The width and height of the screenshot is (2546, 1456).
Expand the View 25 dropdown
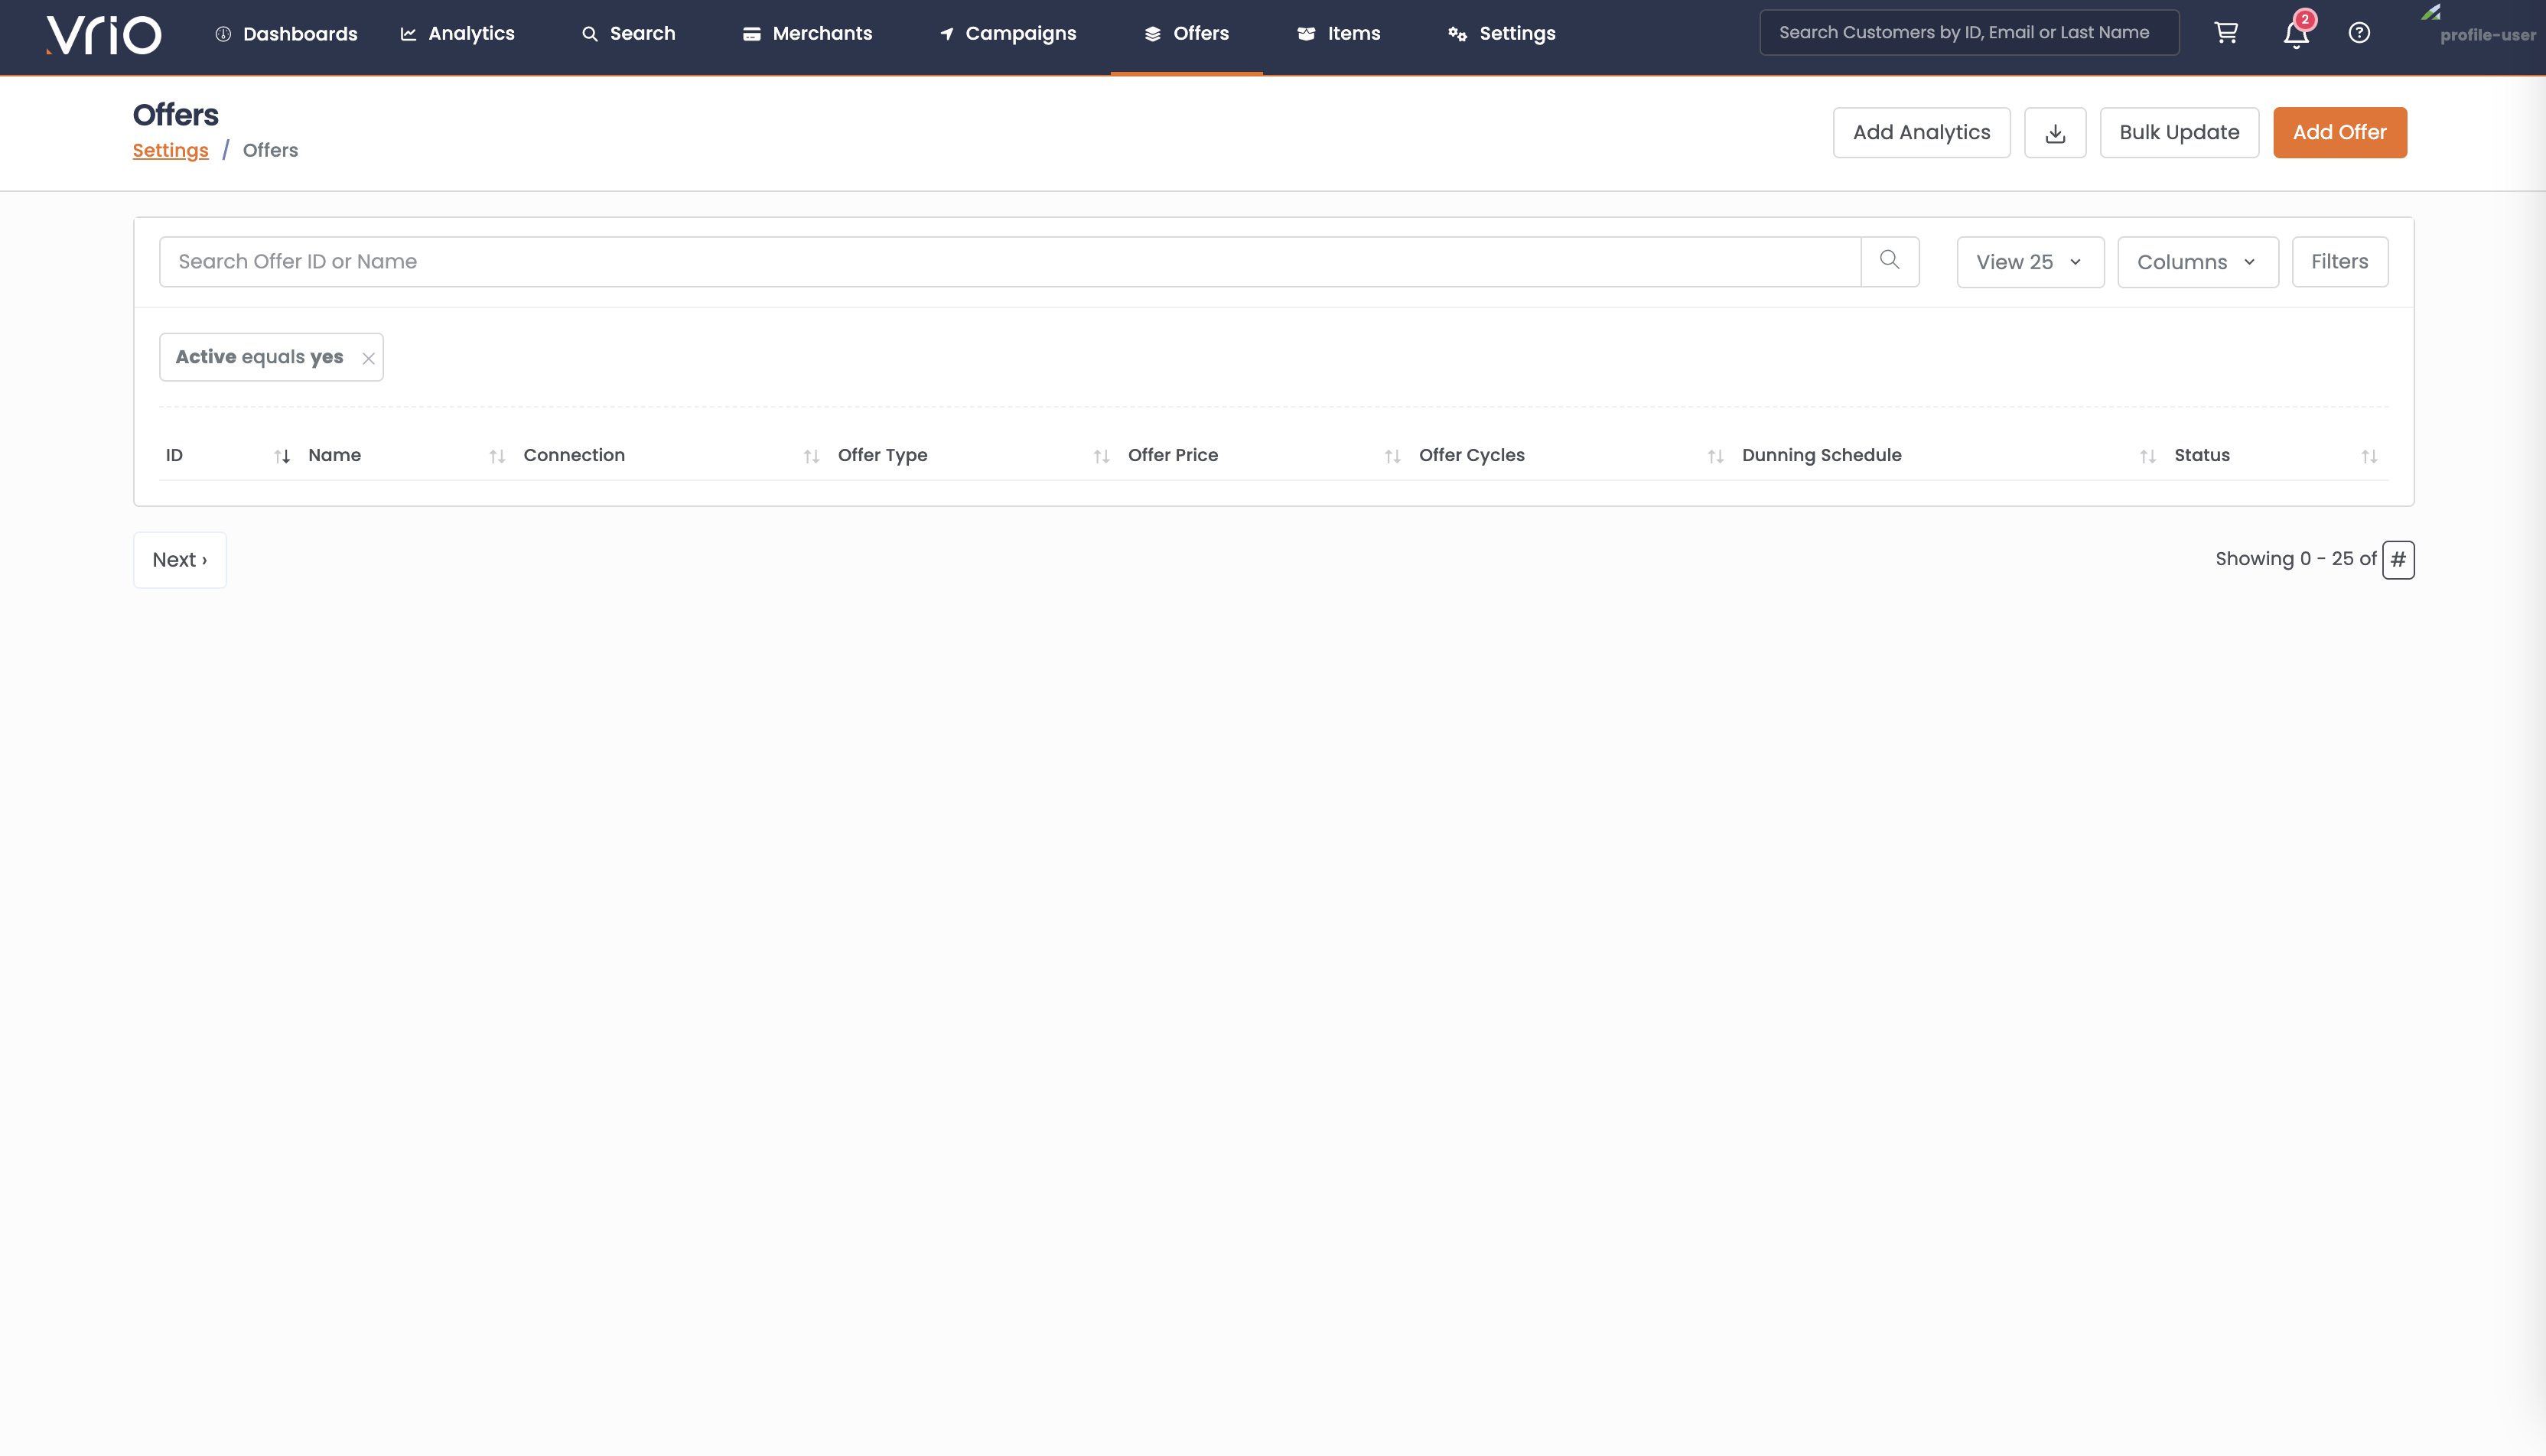tap(2030, 262)
